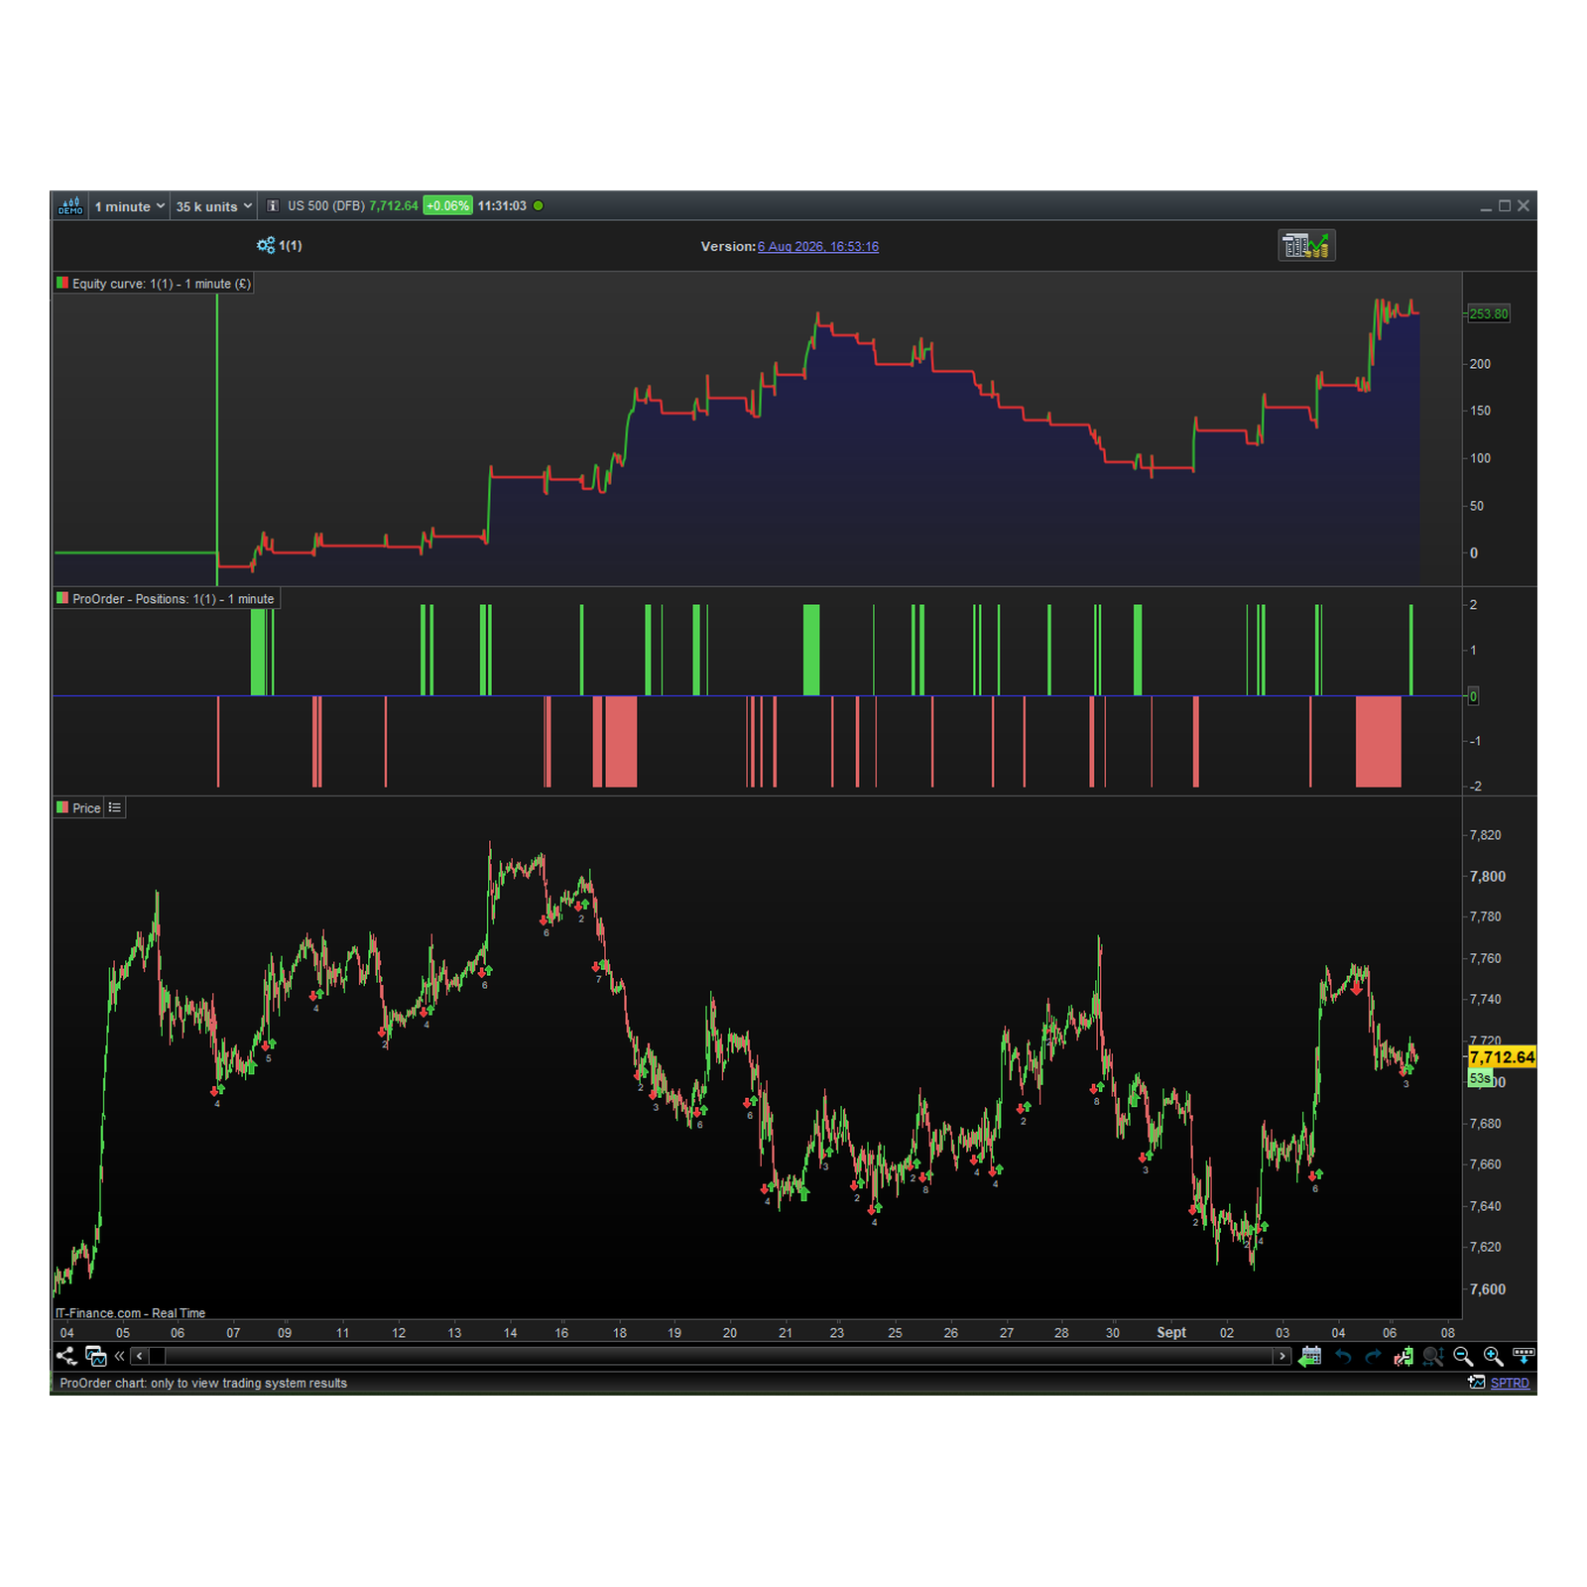This screenshot has height=1587, width=1587.
Task: Click the status bar ProOrder chart message
Action: pos(203,1384)
